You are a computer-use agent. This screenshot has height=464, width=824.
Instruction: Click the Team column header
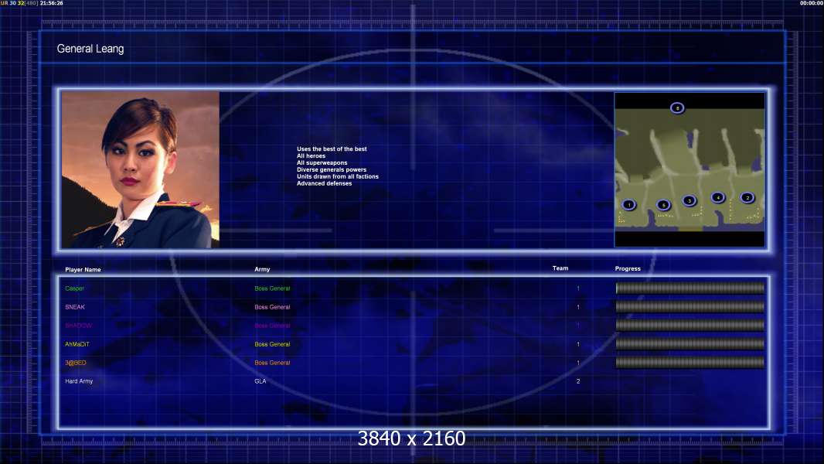(560, 268)
